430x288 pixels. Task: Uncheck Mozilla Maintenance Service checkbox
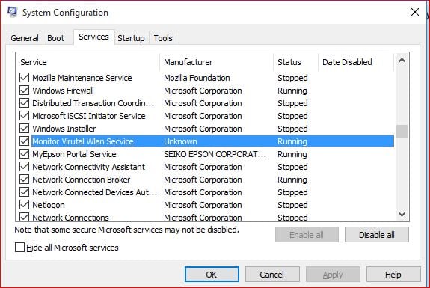(x=24, y=78)
